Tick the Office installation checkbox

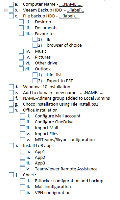click(12, 110)
